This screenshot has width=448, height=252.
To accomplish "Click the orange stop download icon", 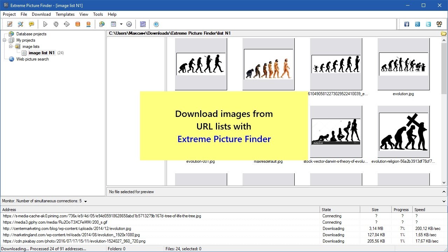I will pyautogui.click(x=78, y=24).
